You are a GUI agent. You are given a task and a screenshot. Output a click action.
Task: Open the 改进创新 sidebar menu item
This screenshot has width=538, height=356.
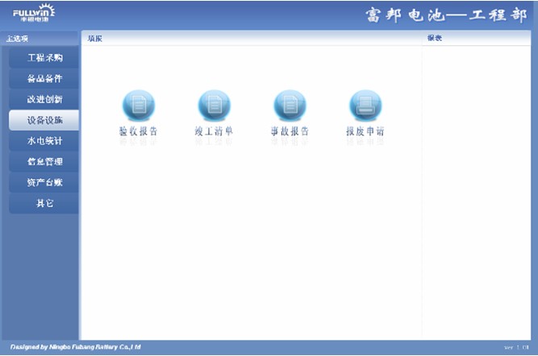click(44, 99)
